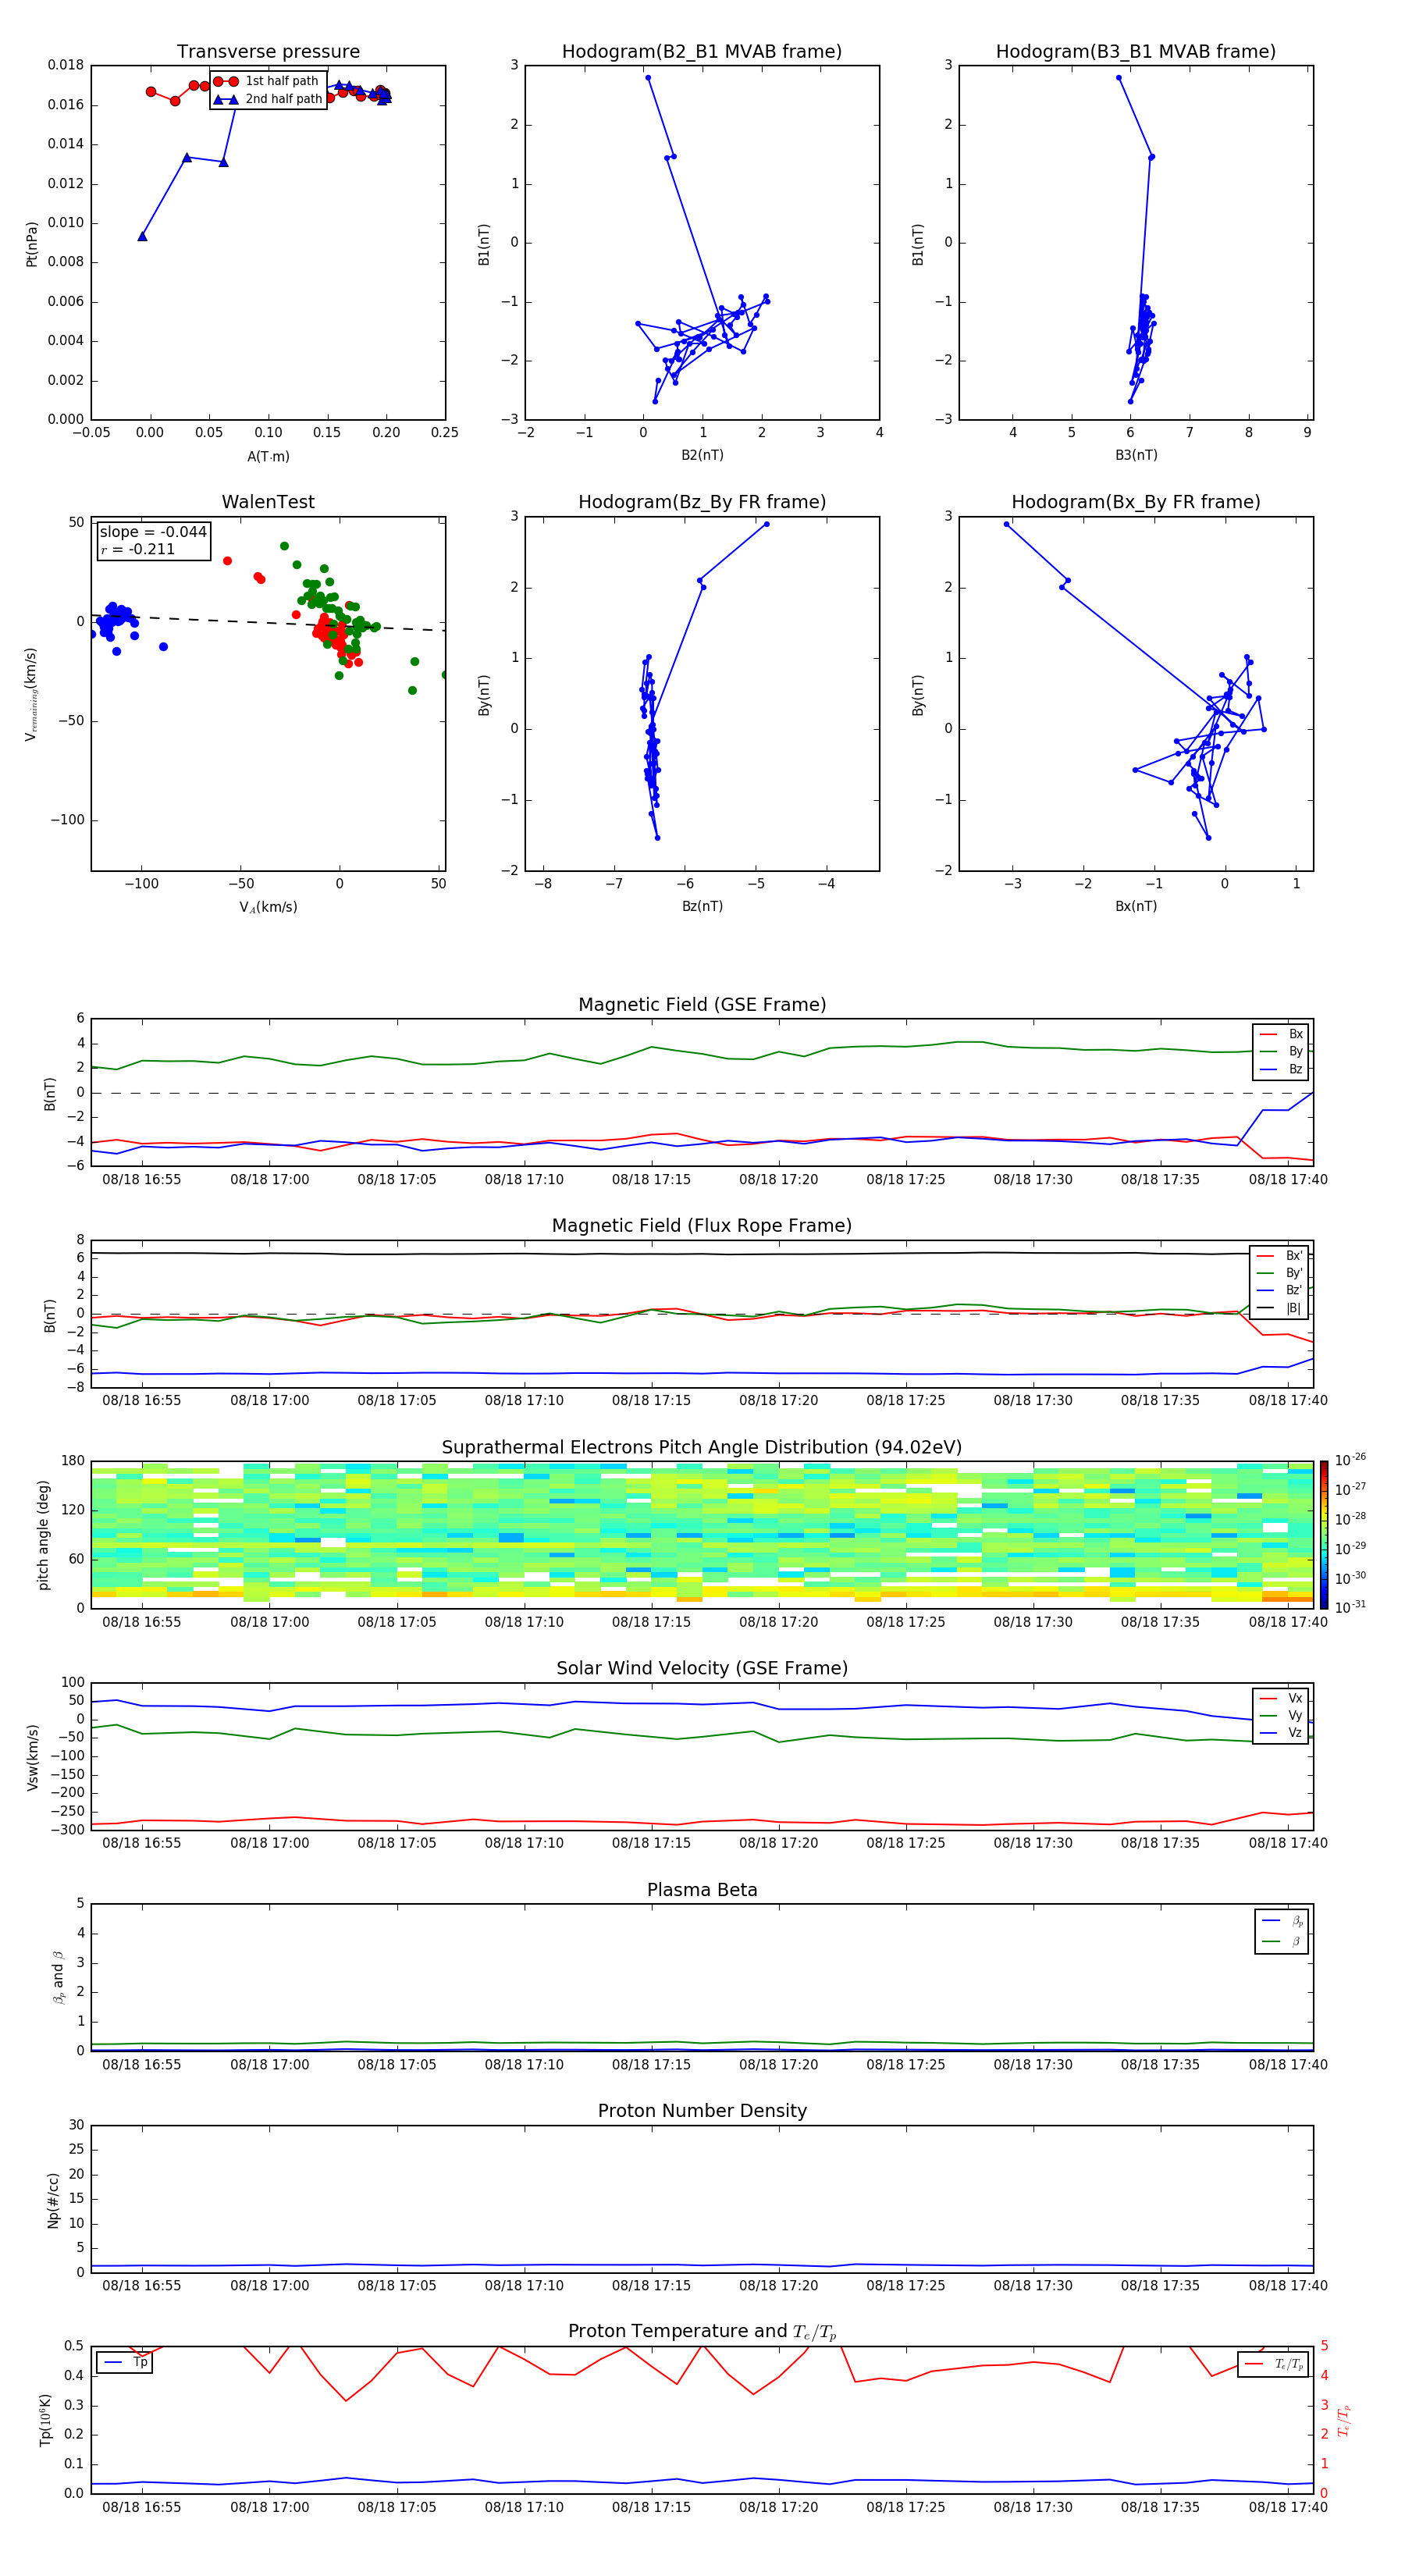
Task: Click the "Transverse pressure" plot title
Action: (268, 52)
